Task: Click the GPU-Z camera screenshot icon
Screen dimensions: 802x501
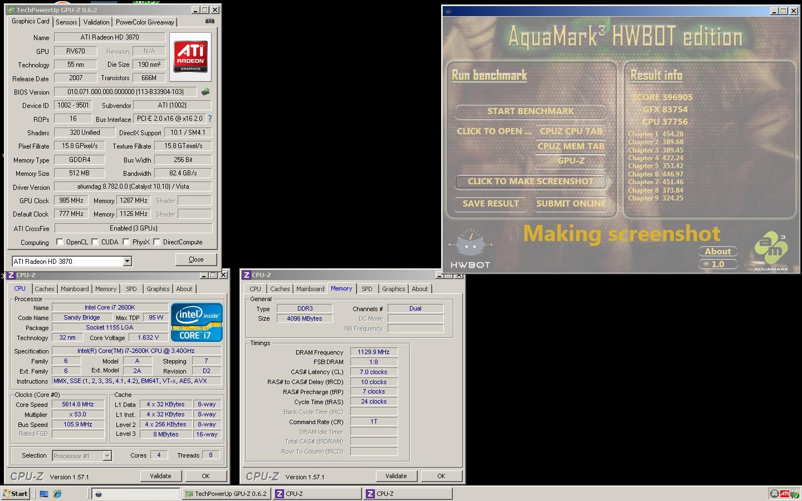Action: (209, 21)
